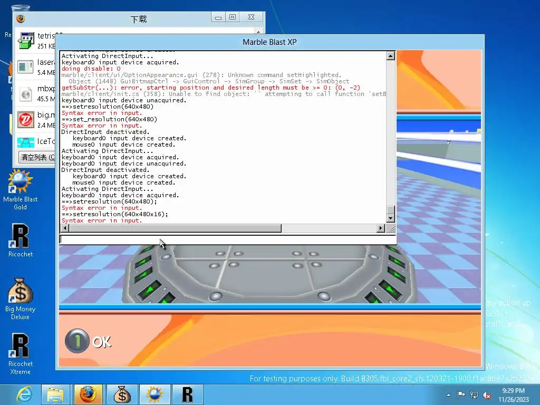The height and width of the screenshot is (405, 540).
Task: Select IceTo download item icon
Action: [26, 142]
